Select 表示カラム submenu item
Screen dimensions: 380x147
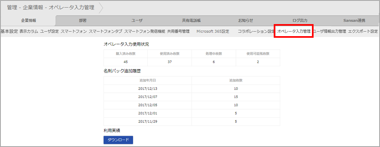29,31
